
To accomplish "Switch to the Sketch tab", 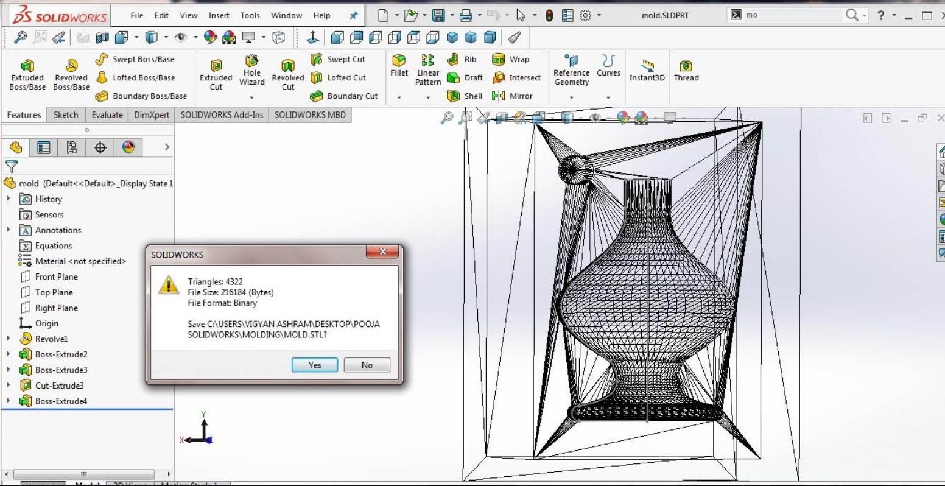I will coord(66,114).
